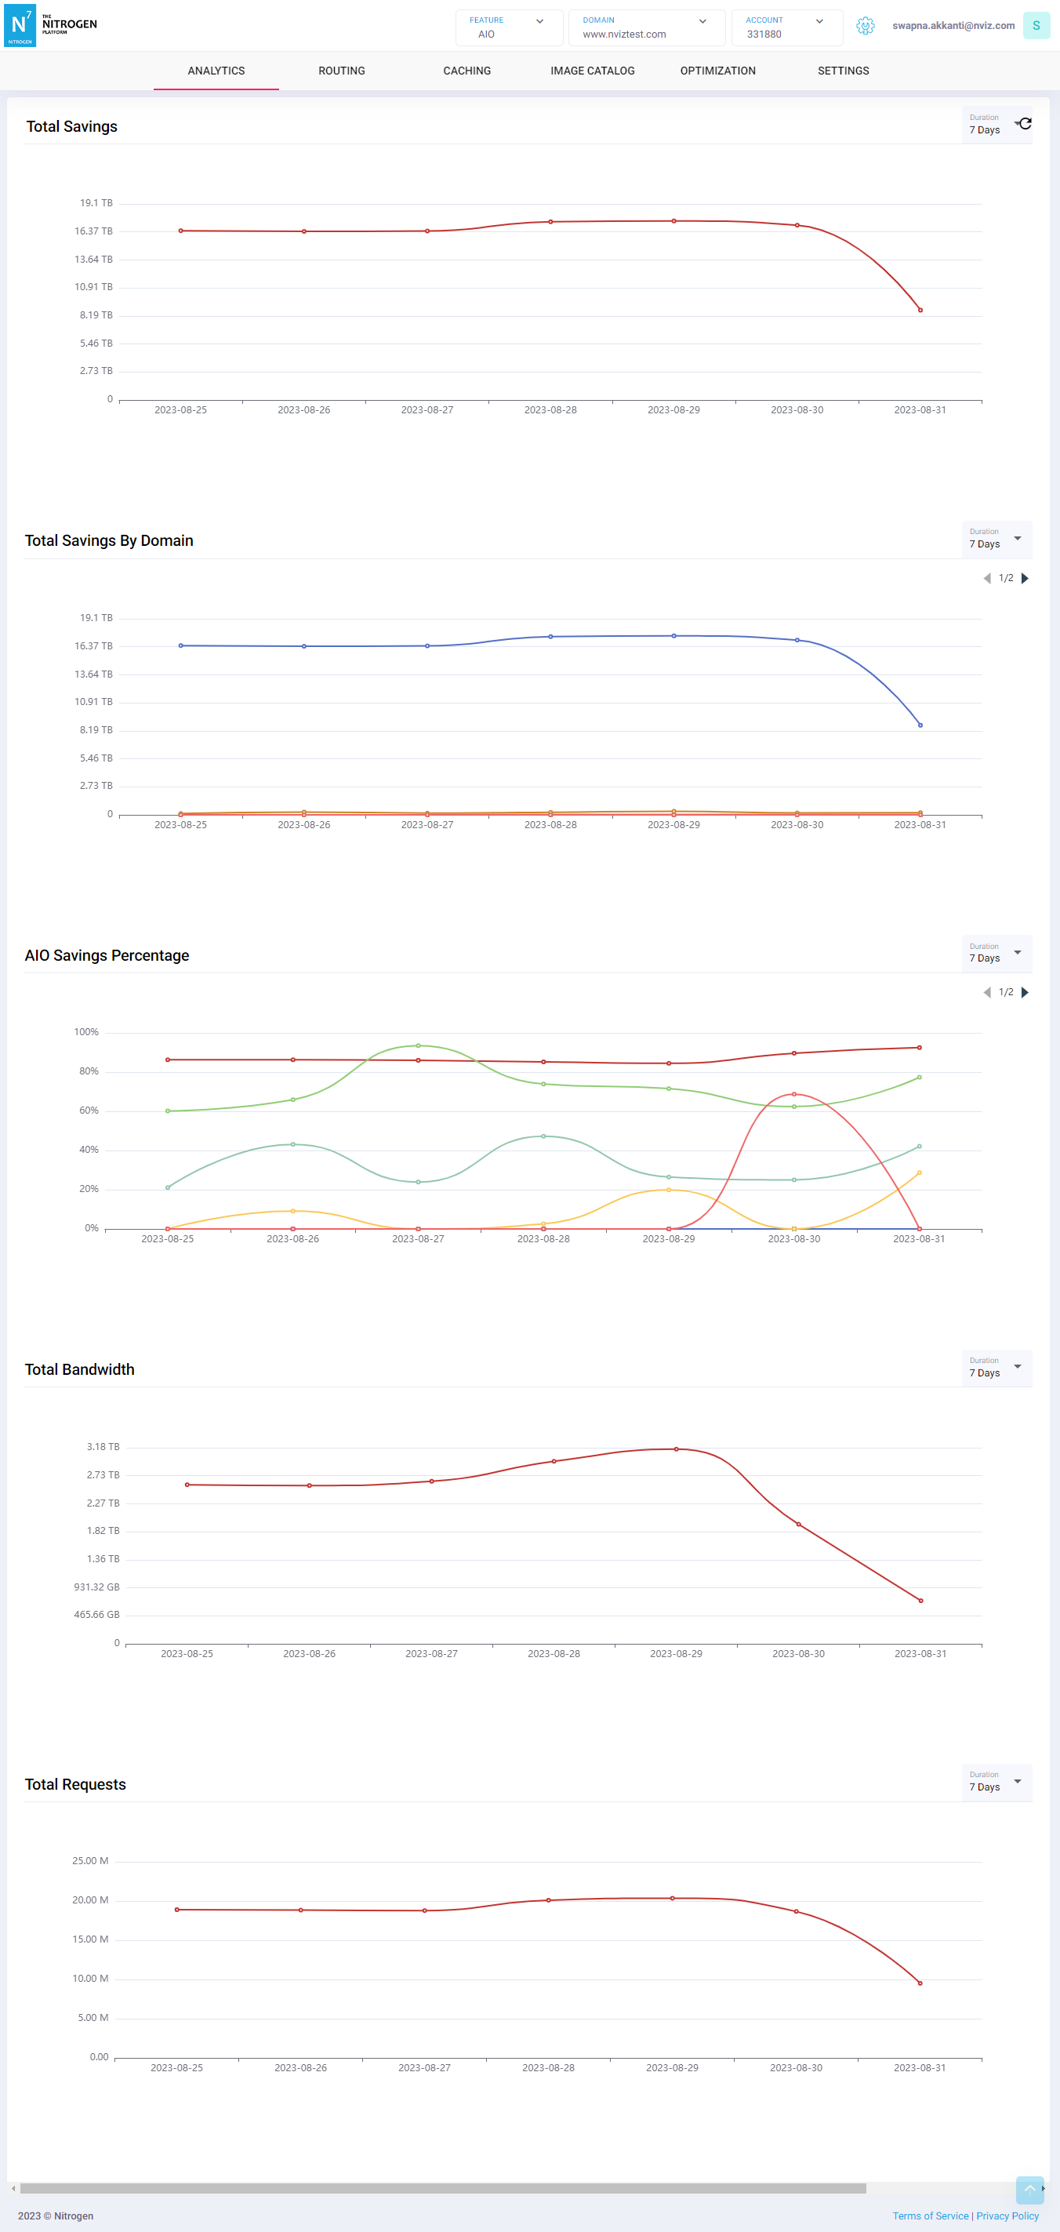Open the Privacy Policy link
The height and width of the screenshot is (2232, 1060).
1007,2216
